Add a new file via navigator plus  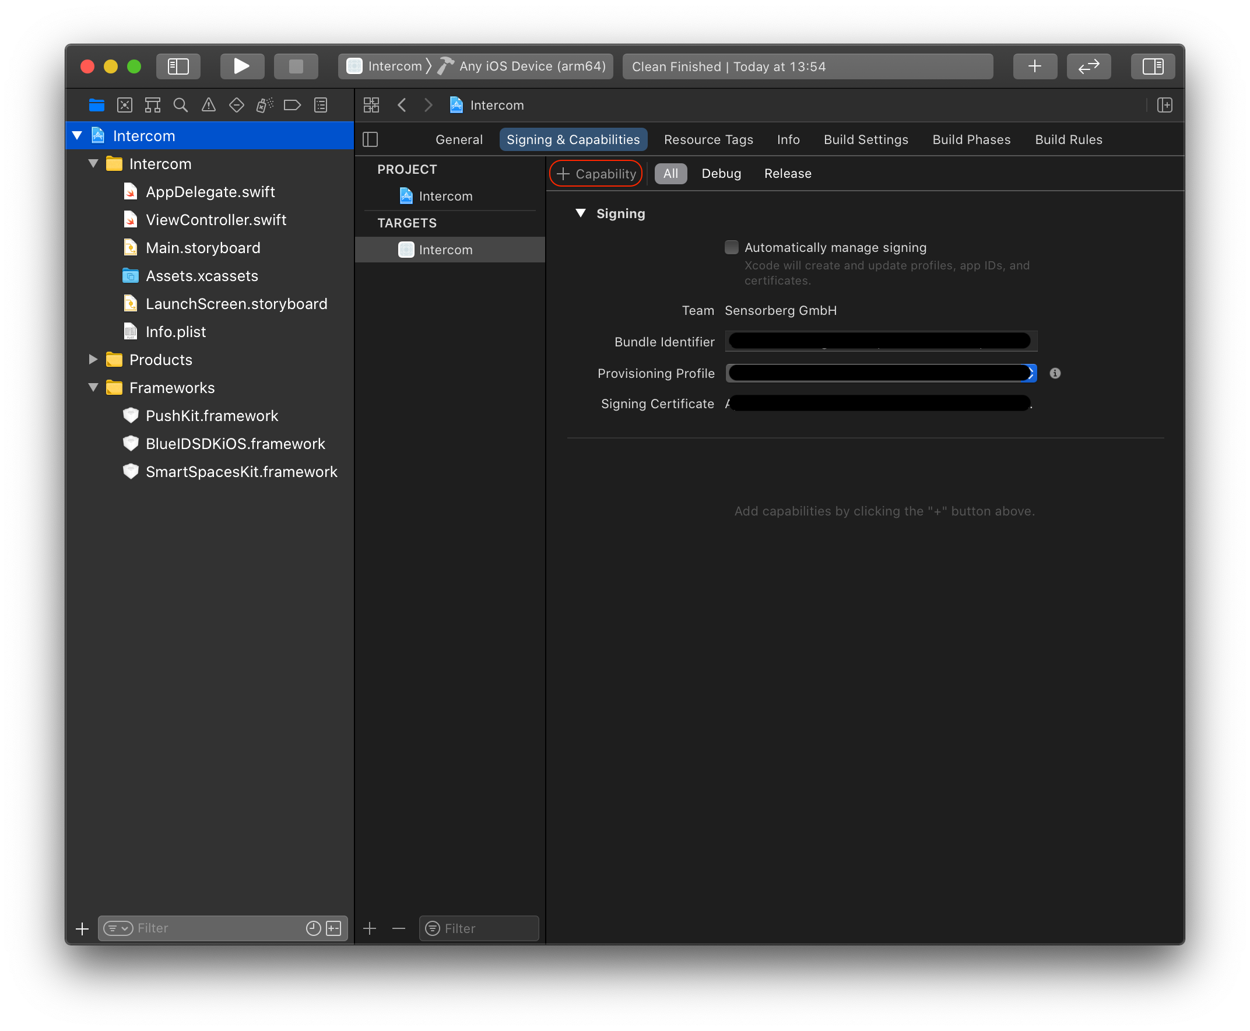coord(83,928)
